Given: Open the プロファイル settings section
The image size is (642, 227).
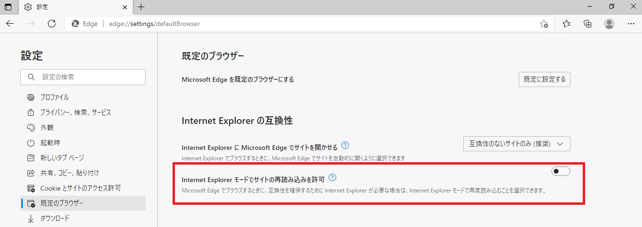Looking at the screenshot, I should point(55,97).
